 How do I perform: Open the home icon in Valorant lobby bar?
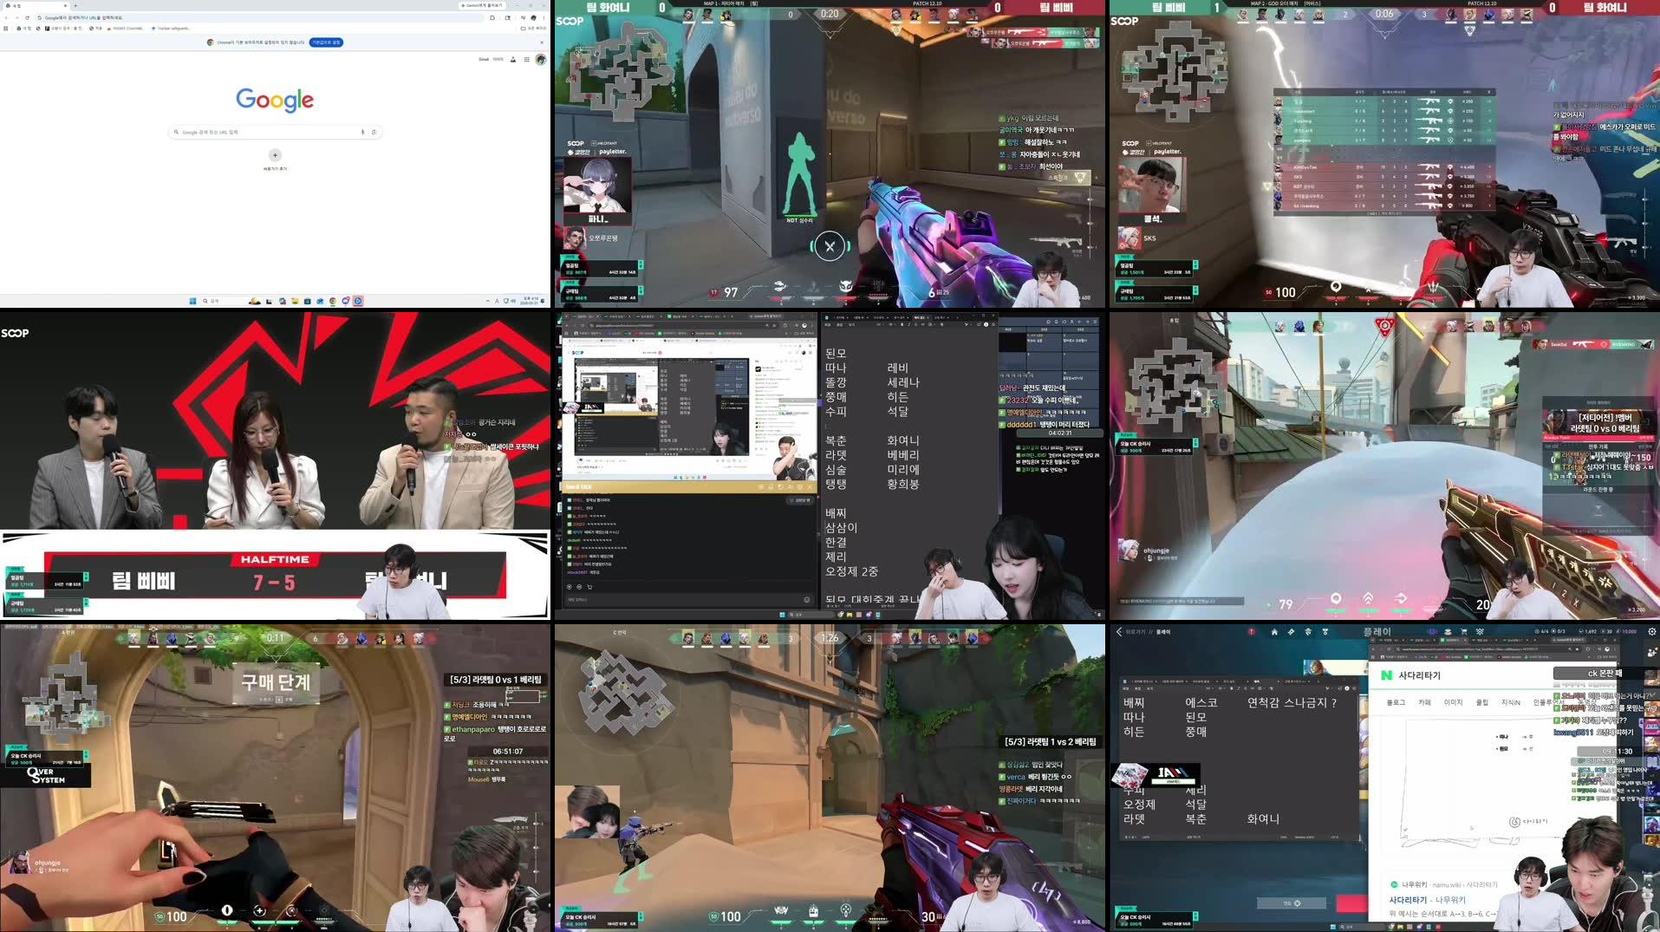pyautogui.click(x=1274, y=632)
